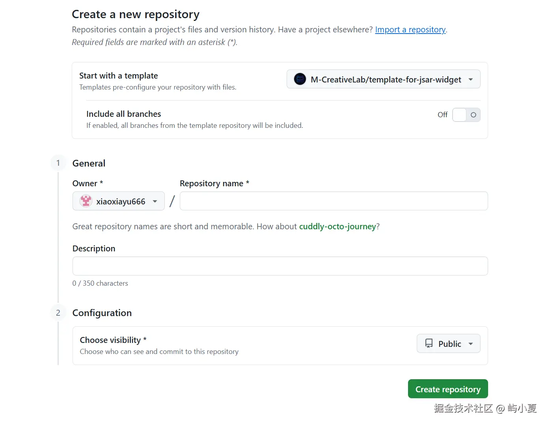
Task: Click the repository icon beside Public
Action: (429, 343)
